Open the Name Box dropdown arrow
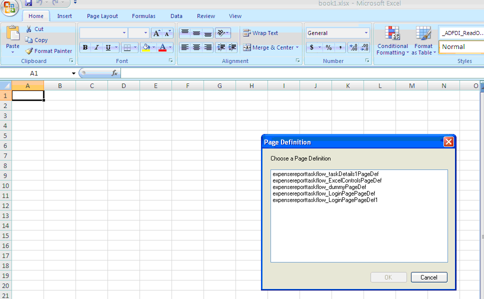 point(73,73)
